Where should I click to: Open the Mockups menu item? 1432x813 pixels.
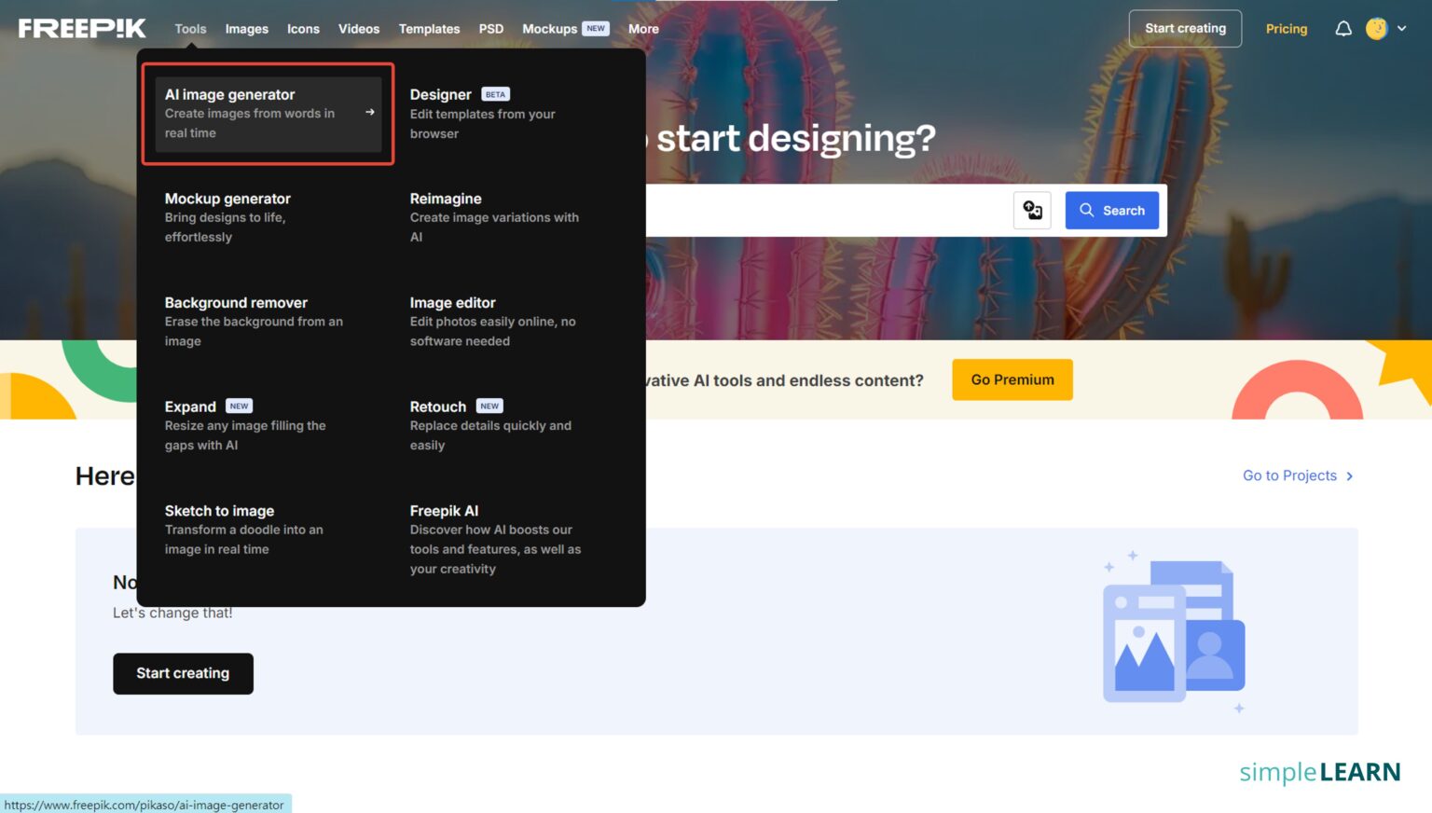[549, 29]
